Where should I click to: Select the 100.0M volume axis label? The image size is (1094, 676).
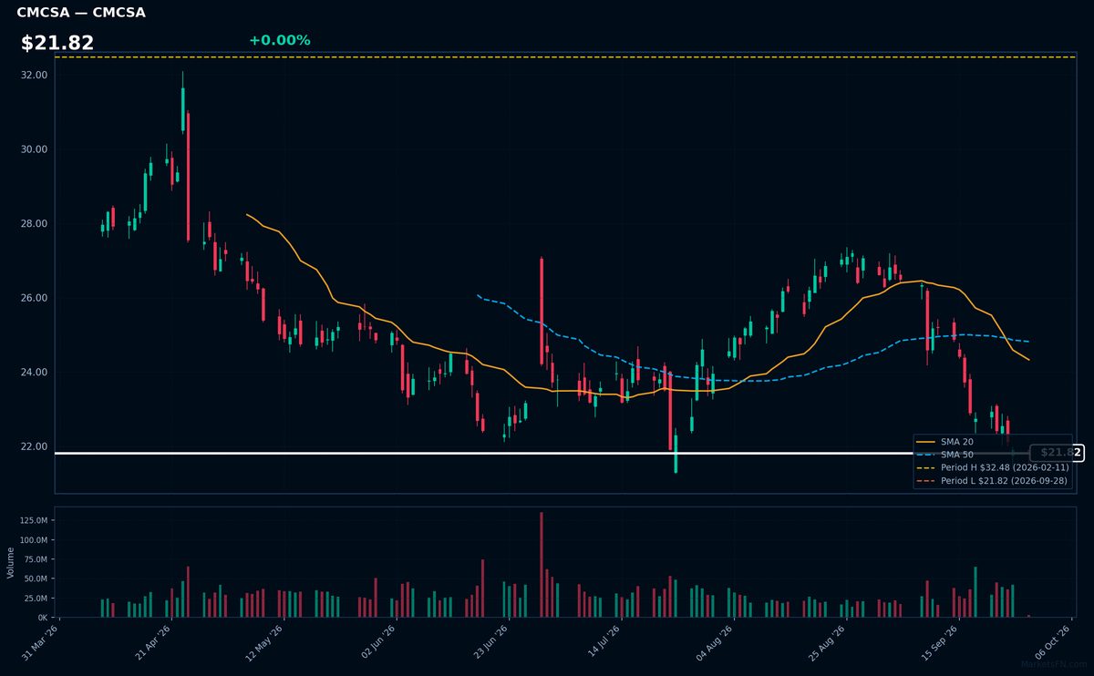tap(35, 540)
